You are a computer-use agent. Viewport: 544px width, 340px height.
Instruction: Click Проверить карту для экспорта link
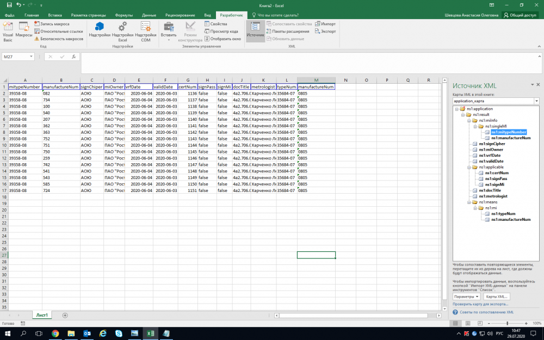480,305
